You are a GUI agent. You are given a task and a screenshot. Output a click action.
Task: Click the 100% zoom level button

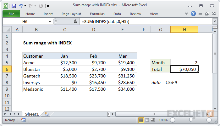[163, 120]
